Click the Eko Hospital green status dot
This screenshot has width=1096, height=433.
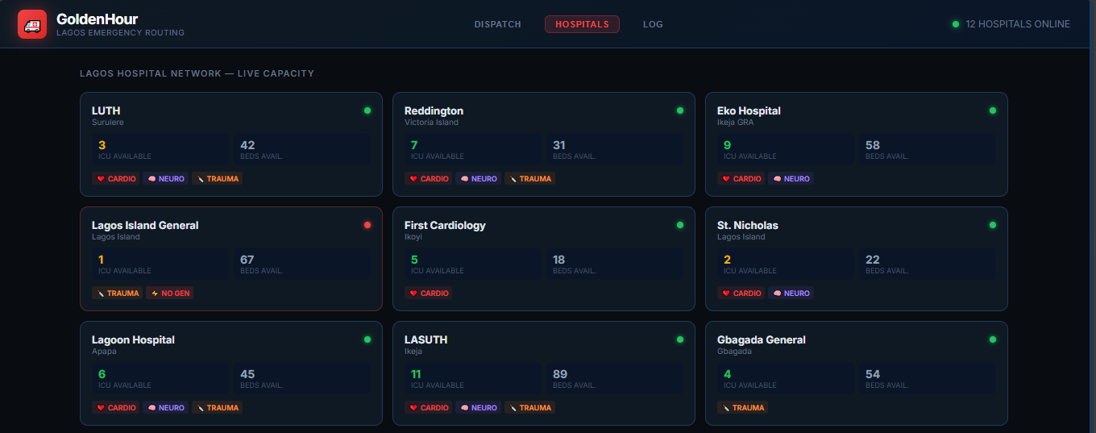point(993,110)
